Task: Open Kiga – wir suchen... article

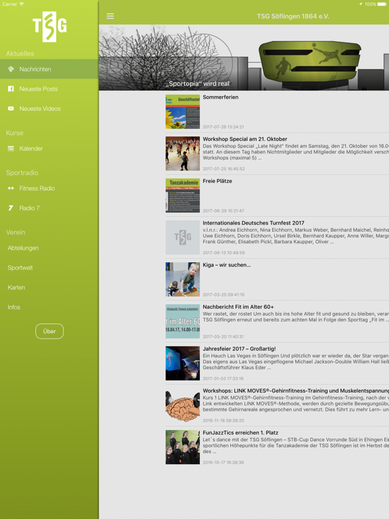Action: click(x=227, y=265)
